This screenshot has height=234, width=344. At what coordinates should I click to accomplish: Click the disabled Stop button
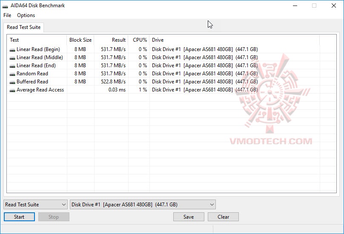[54, 217]
